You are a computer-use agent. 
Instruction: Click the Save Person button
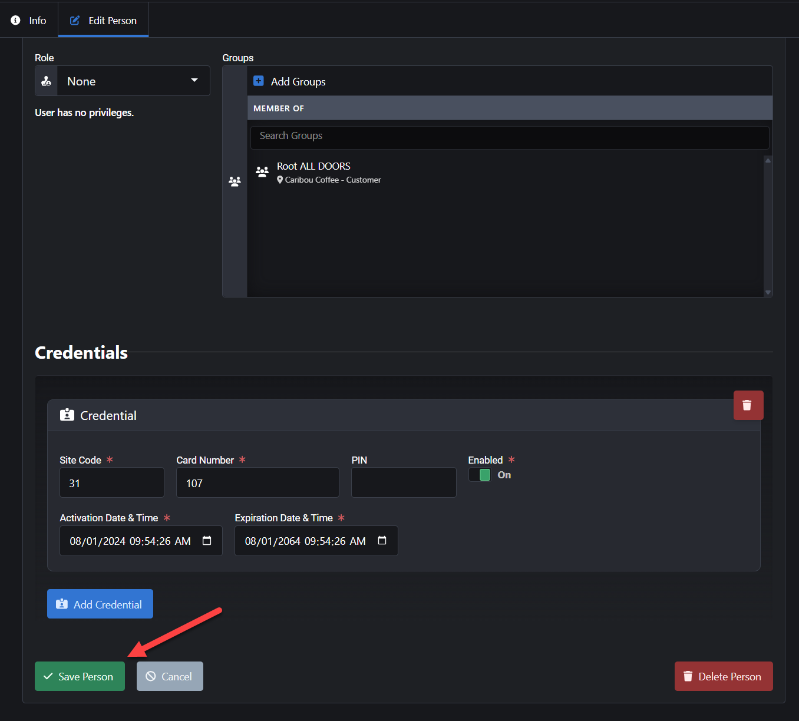point(80,676)
